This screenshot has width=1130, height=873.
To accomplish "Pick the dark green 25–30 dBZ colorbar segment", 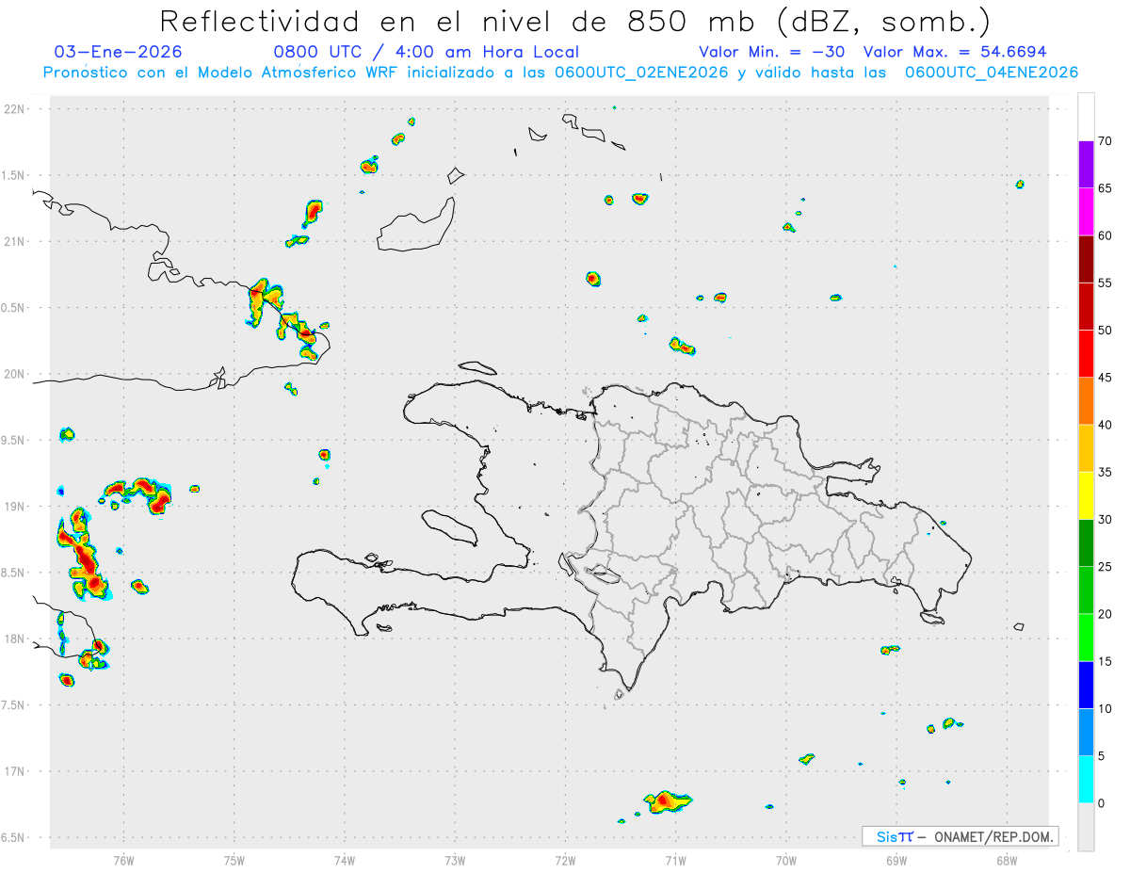I will pyautogui.click(x=1086, y=543).
